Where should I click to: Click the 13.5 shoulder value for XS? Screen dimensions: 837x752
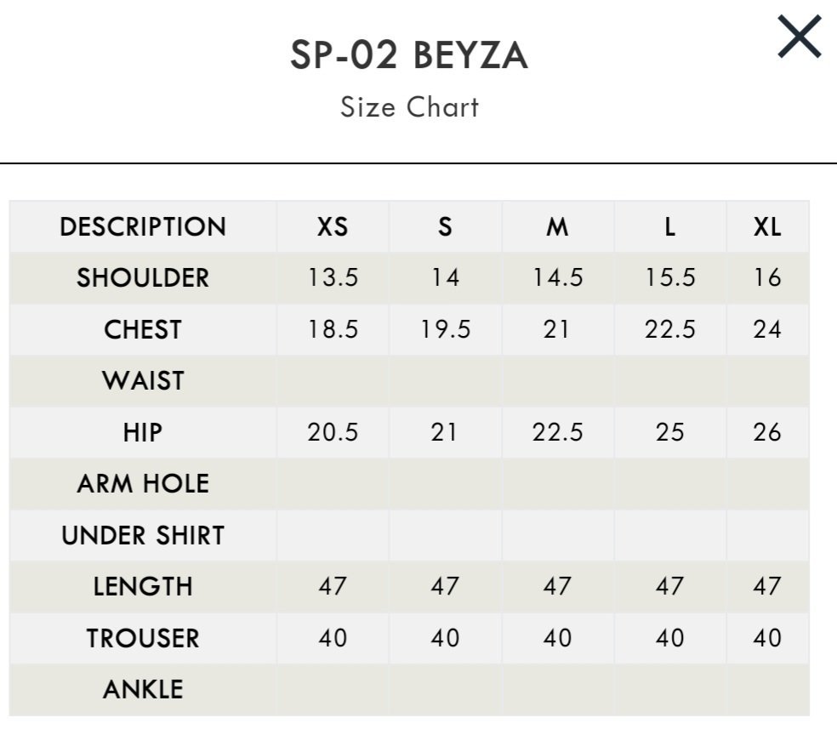pos(333,278)
